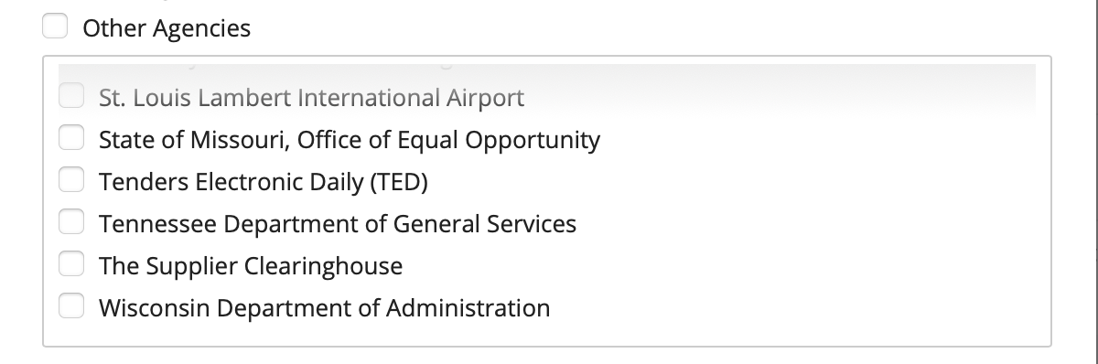Viewport: 1098px width, 364px height.
Task: Click the Other Agencies label text
Action: click(x=167, y=28)
